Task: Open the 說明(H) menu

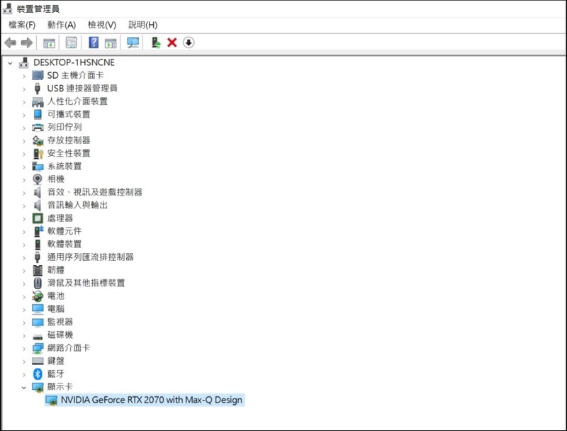Action: tap(143, 25)
